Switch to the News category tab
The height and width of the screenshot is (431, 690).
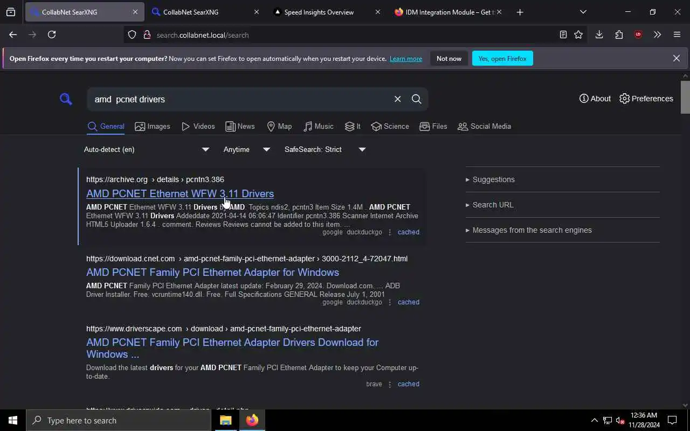point(240,127)
